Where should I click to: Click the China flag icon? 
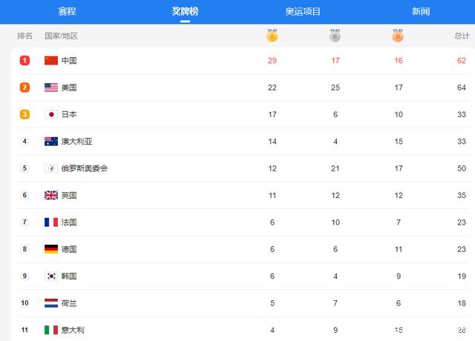(x=51, y=61)
